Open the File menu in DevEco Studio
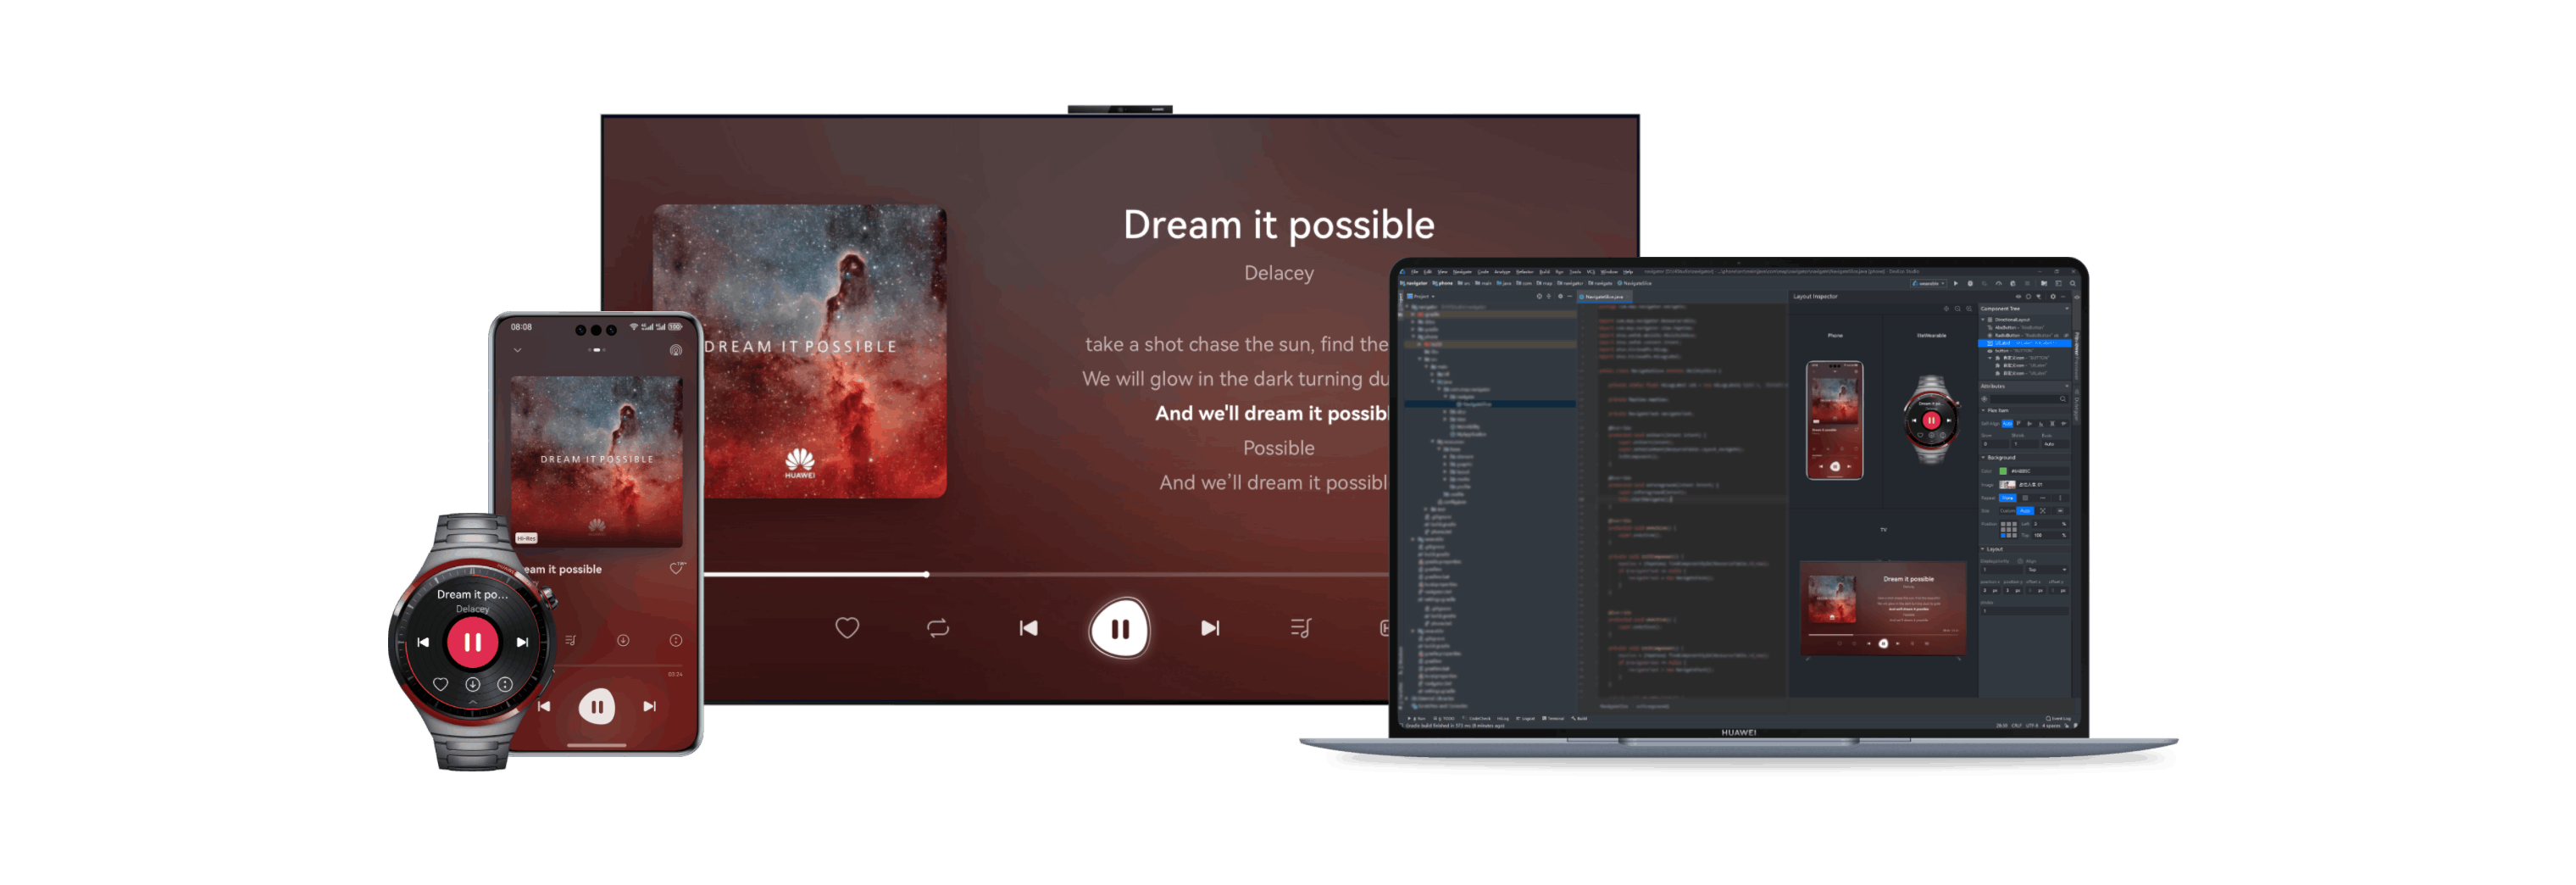 [1415, 272]
